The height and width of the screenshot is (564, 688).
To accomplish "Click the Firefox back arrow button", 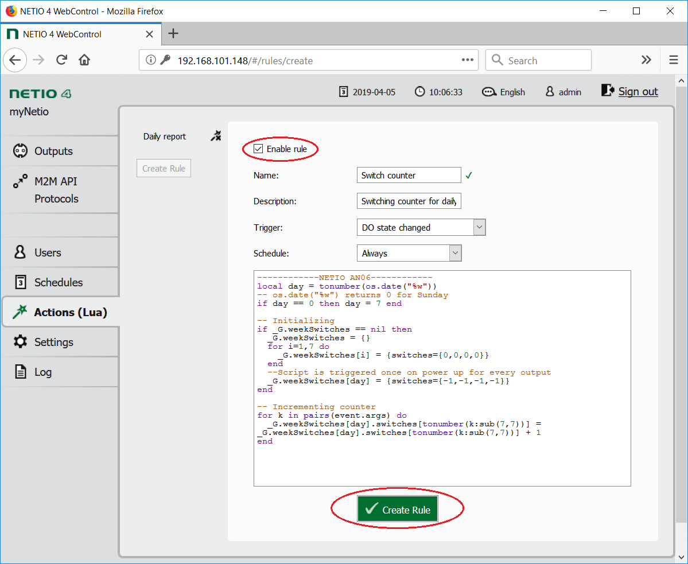I will pos(15,60).
